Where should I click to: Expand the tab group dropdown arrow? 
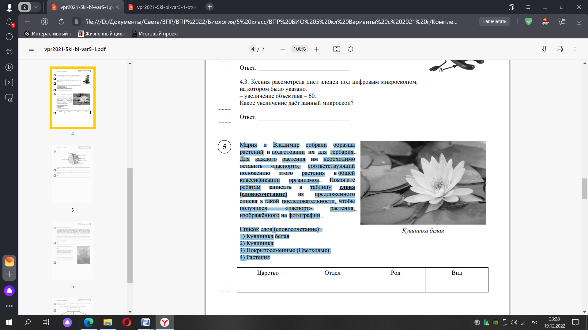pos(36,7)
